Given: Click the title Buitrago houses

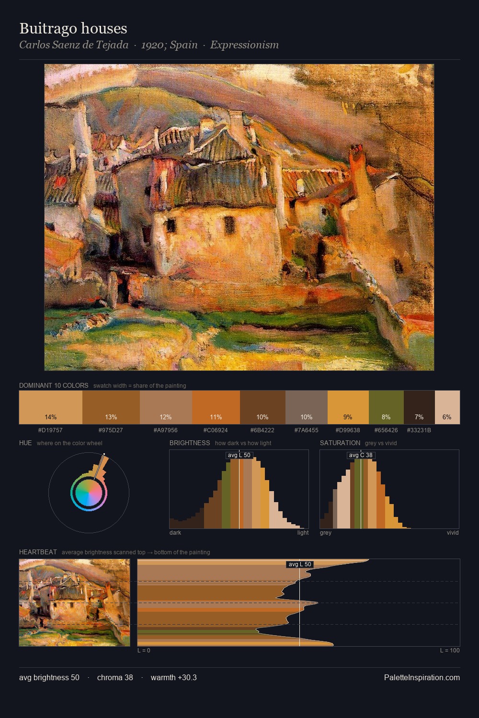Looking at the screenshot, I should [73, 28].
